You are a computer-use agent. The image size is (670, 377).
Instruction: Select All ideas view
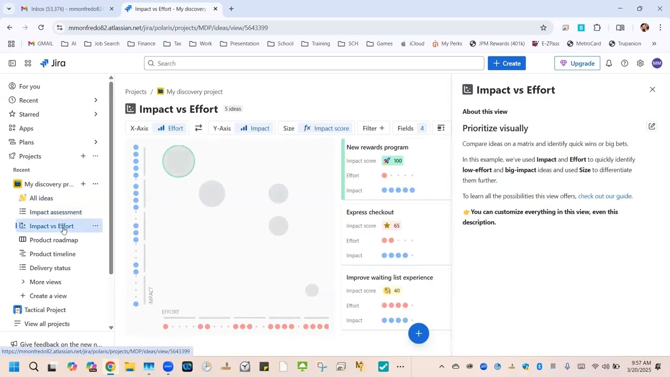point(41,198)
